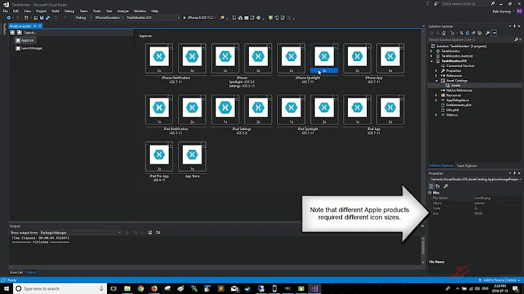This screenshot has width=524, height=294.
Task: Click Sync with Active Document icon
Action: tap(461, 33)
